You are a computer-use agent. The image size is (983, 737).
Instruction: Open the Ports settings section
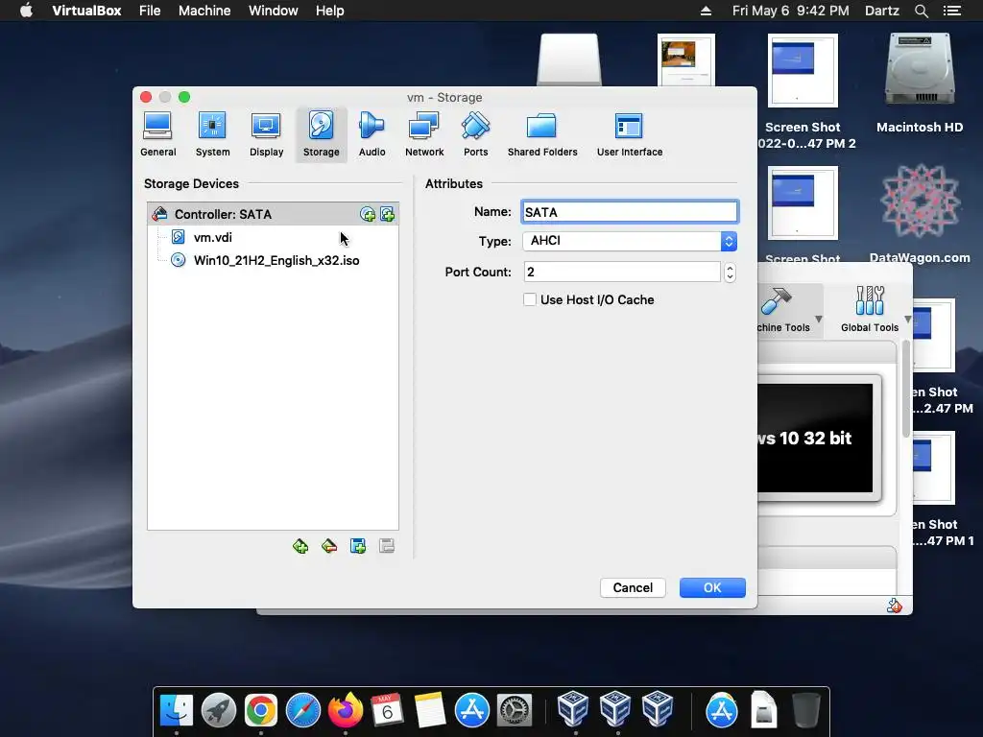click(x=476, y=134)
